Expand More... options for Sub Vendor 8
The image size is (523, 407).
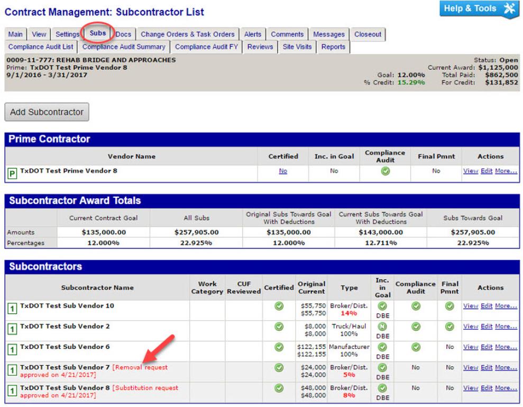click(x=506, y=388)
